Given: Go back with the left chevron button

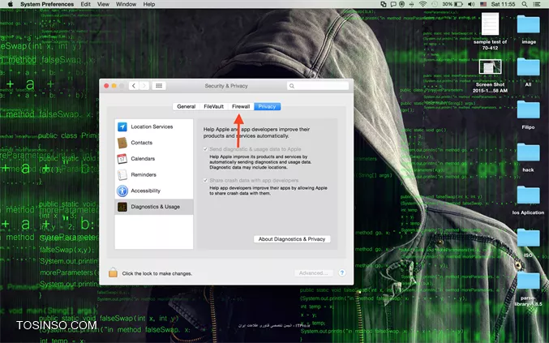Looking at the screenshot, I should coord(134,86).
